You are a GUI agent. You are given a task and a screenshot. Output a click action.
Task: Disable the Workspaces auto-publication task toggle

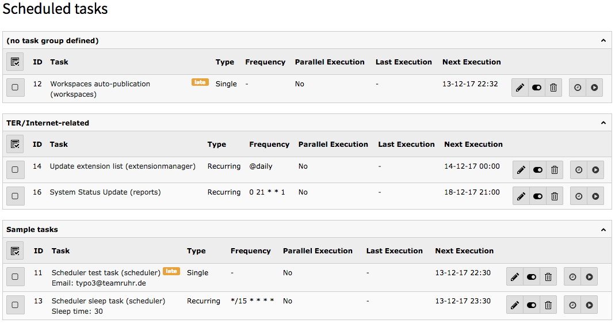point(537,88)
